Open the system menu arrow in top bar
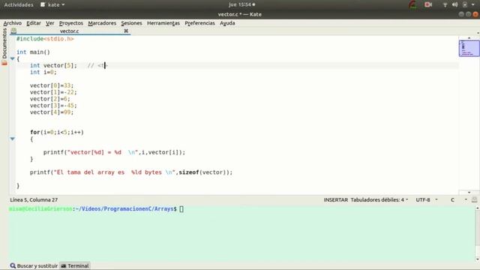480x270 pixels. pos(473,4)
